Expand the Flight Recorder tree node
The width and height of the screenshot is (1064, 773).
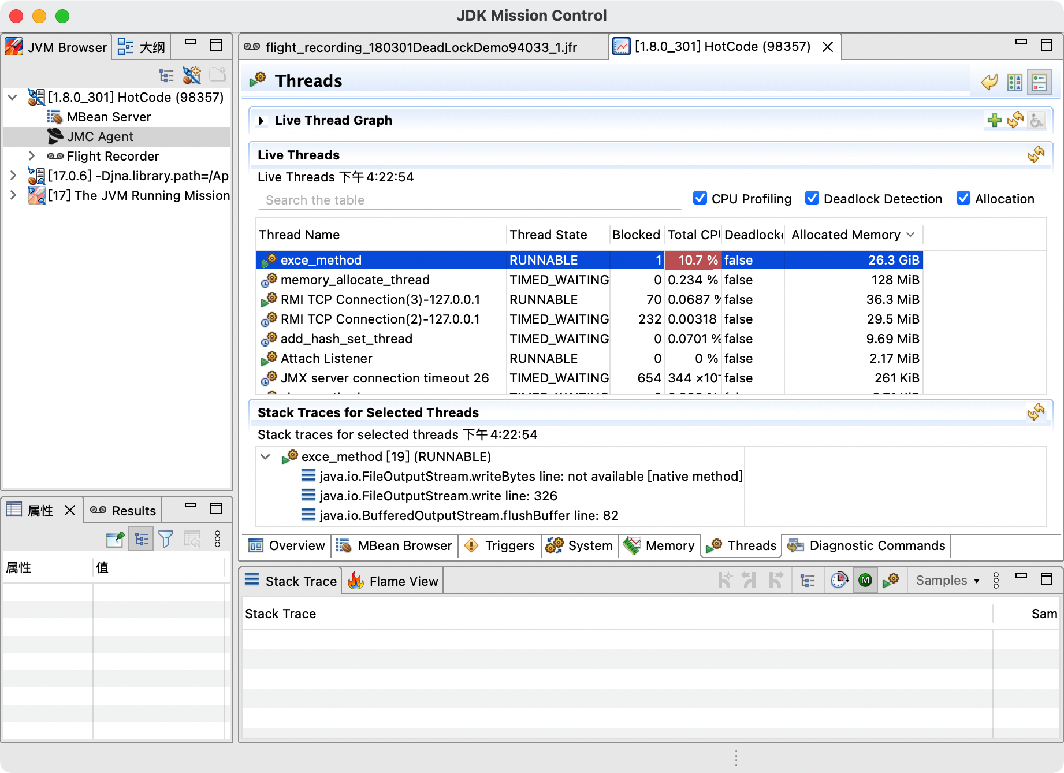click(x=32, y=156)
